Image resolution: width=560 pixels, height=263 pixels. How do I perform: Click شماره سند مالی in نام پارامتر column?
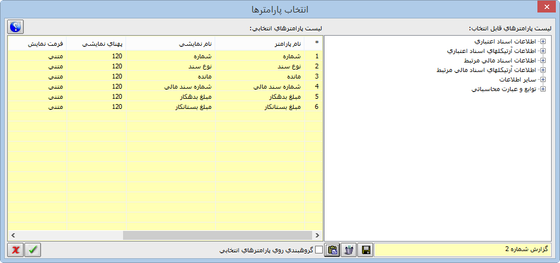pos(260,86)
